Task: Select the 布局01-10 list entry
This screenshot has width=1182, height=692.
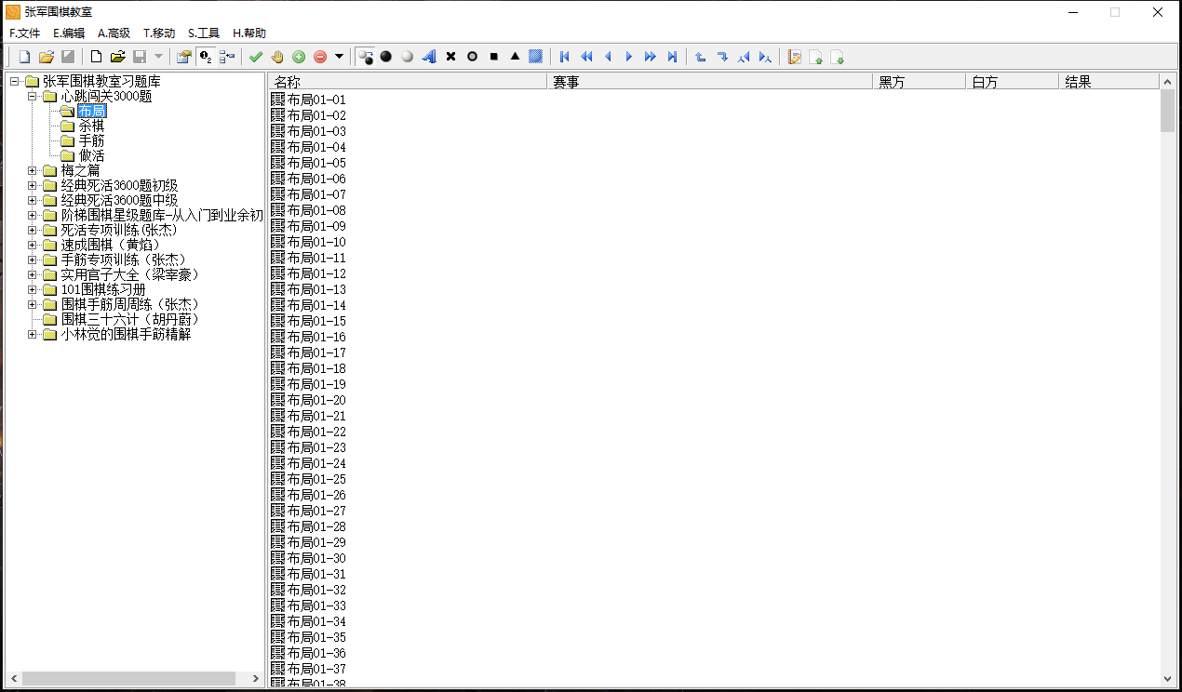Action: tap(316, 242)
